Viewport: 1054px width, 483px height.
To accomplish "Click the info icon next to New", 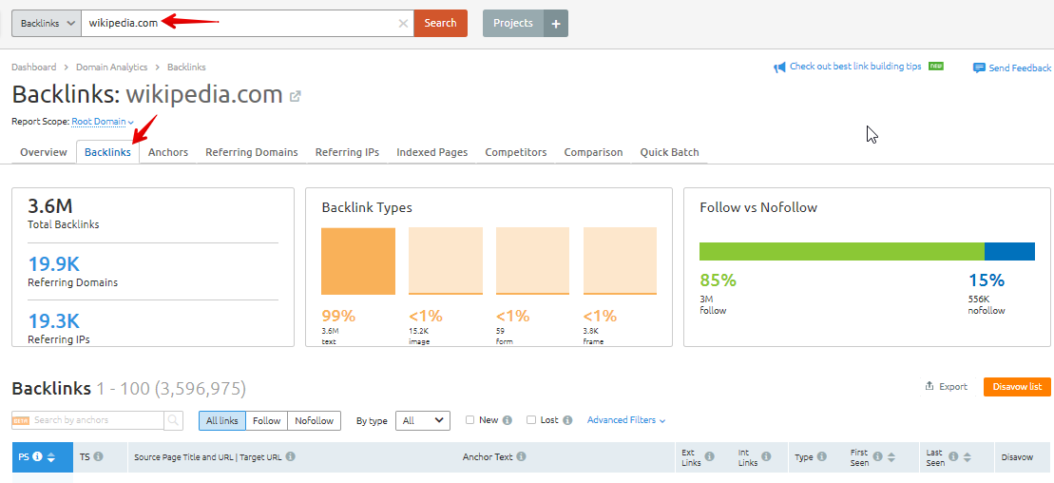I will coord(508,420).
